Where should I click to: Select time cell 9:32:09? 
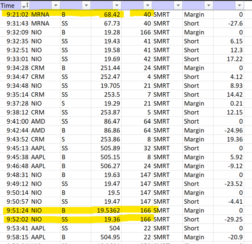(15, 32)
